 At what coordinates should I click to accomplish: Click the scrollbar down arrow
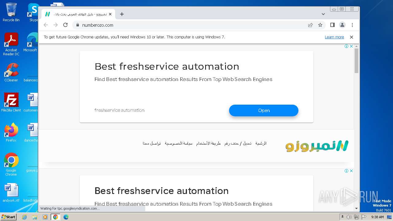point(356,208)
